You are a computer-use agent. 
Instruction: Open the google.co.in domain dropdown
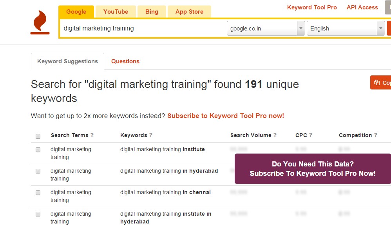pos(266,29)
